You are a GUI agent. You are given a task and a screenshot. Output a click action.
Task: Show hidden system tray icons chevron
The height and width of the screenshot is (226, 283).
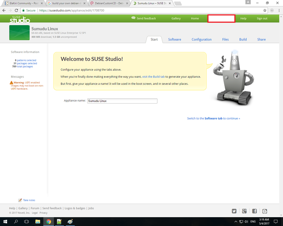(236, 222)
